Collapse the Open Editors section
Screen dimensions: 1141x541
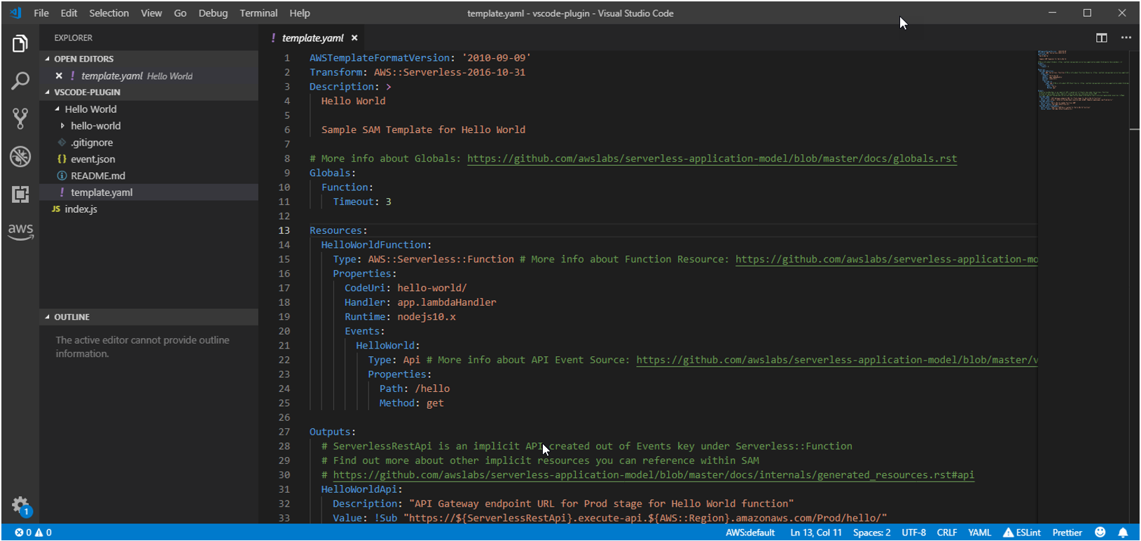pos(83,59)
